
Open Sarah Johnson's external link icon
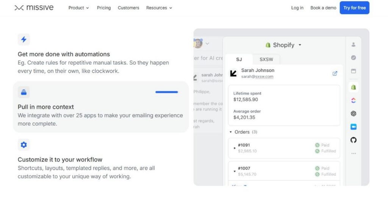click(x=335, y=73)
